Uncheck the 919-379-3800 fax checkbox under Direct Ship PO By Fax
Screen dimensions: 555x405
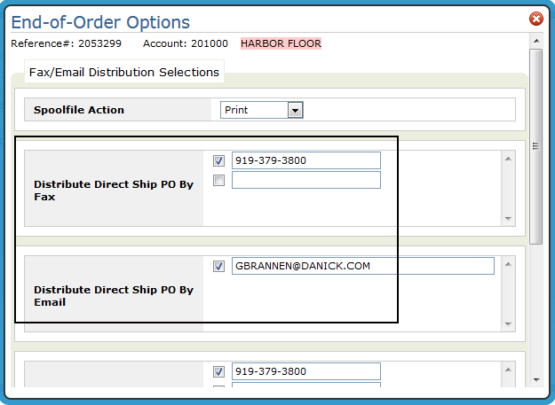[218, 160]
